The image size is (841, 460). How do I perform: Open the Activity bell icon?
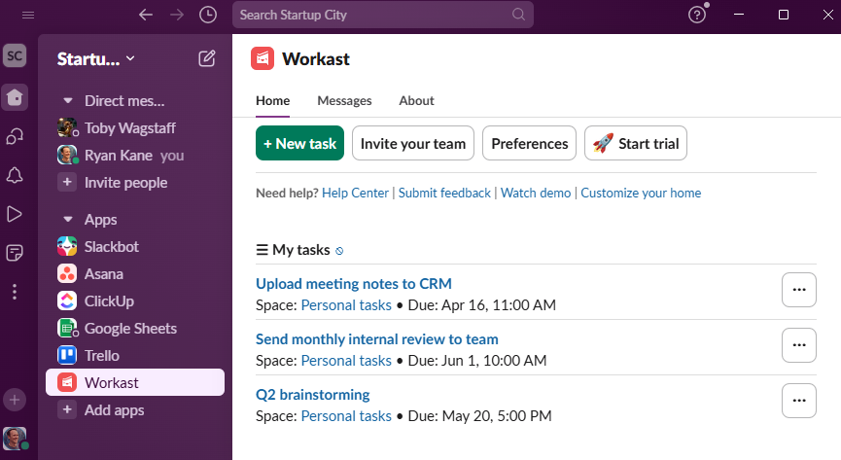pos(15,175)
